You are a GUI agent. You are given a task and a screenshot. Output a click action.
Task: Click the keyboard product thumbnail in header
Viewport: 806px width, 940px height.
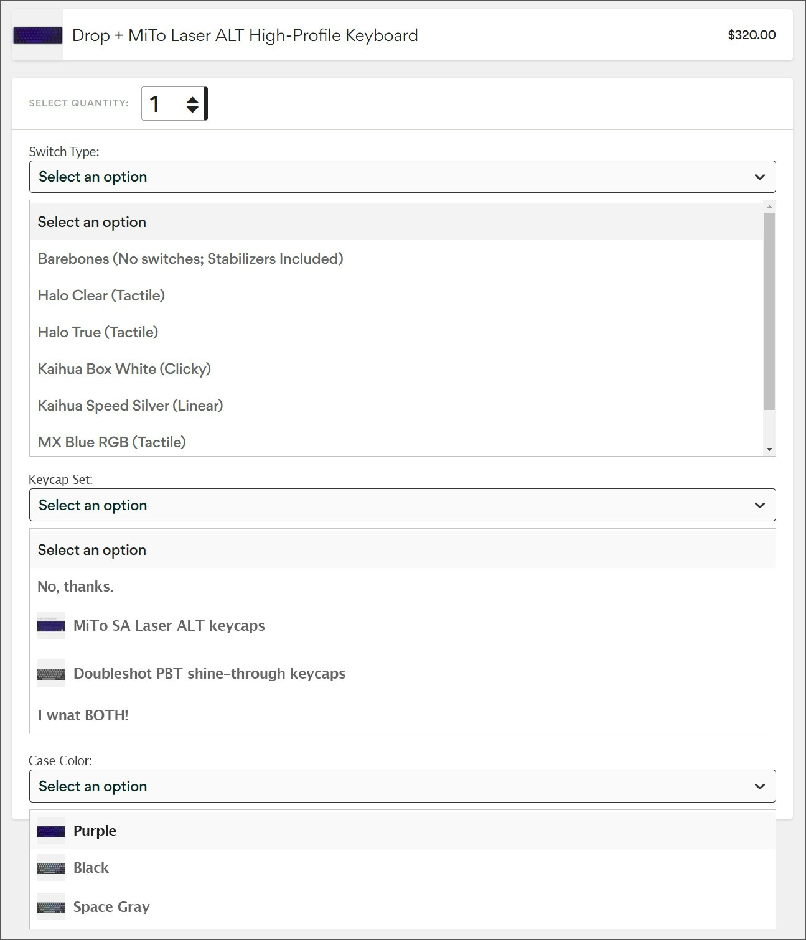click(x=37, y=35)
